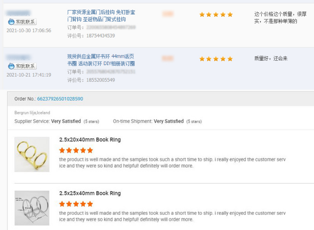This screenshot has width=314, height=230.
Task: Click the orange stars under 2.5x25x40mm Book Ring
Action: [76, 204]
